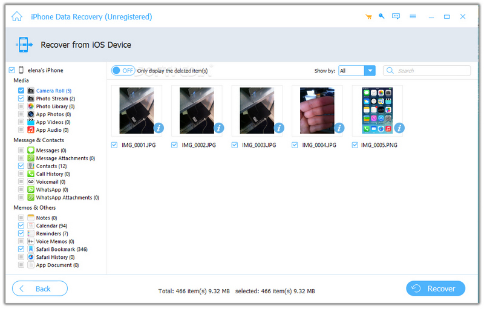Open the feedback chat icon
The width and height of the screenshot is (484, 309).
(396, 16)
